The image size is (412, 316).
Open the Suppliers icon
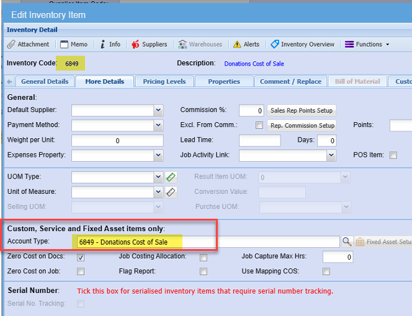[x=135, y=45]
